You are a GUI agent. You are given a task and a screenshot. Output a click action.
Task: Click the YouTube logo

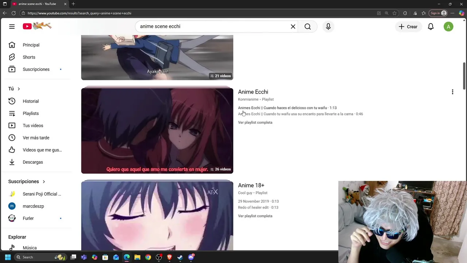click(x=37, y=26)
